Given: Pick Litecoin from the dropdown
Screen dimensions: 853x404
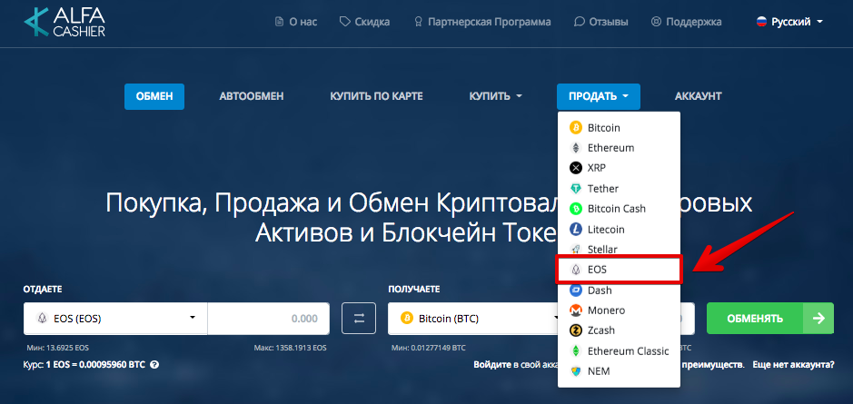Looking at the screenshot, I should (x=619, y=230).
